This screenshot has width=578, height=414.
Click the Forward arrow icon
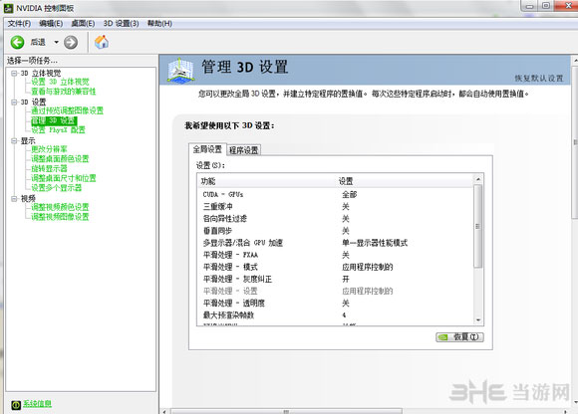pyautogui.click(x=71, y=43)
